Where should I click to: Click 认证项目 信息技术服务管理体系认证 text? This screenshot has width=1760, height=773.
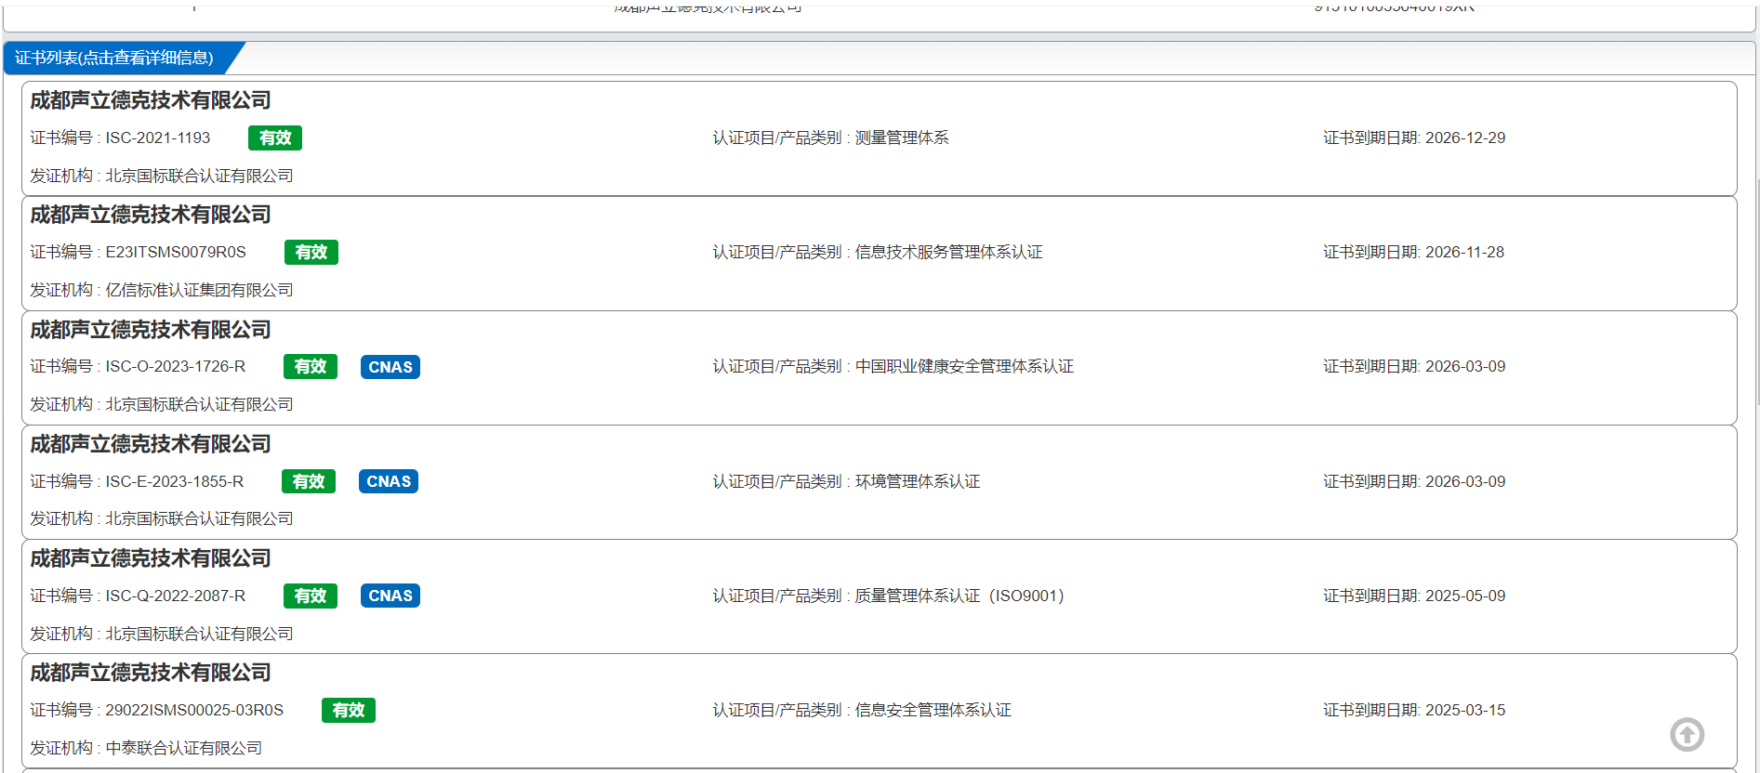point(948,252)
